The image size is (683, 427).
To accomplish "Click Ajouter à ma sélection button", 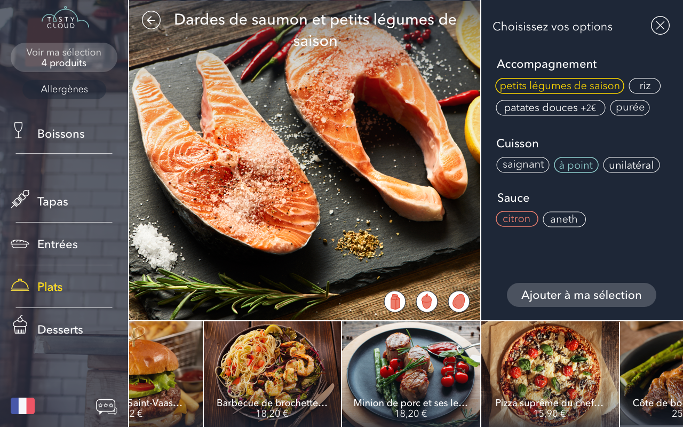I will click(x=582, y=295).
